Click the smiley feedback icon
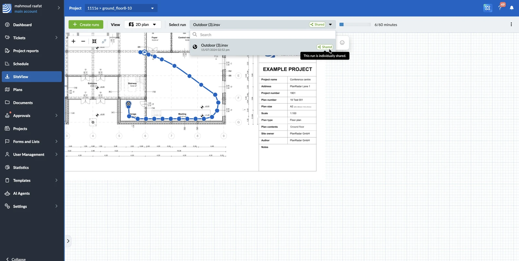 click(x=342, y=42)
